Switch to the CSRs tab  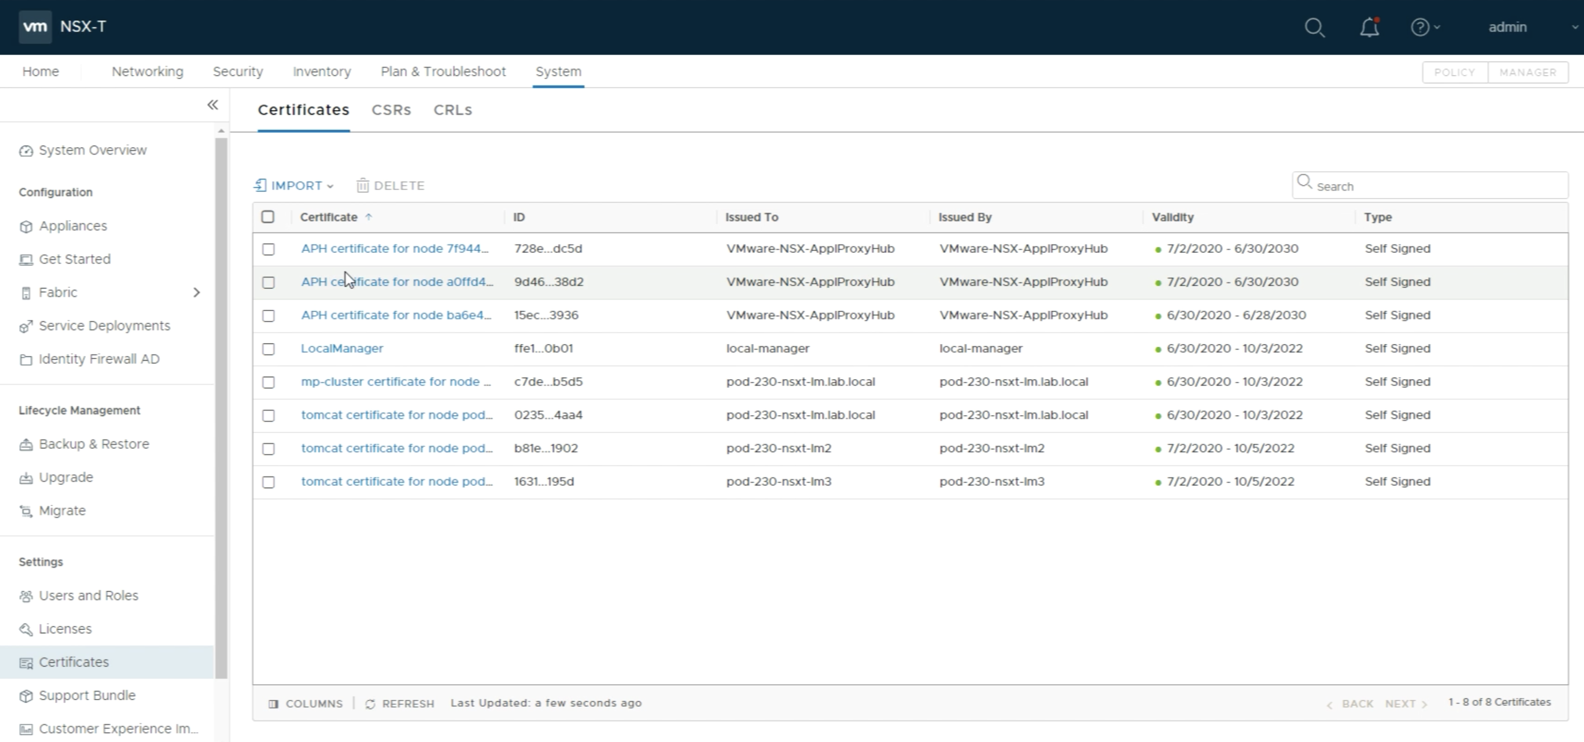[x=391, y=110]
